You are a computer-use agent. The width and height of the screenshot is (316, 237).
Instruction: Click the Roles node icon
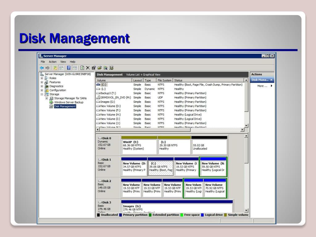(x=46, y=78)
